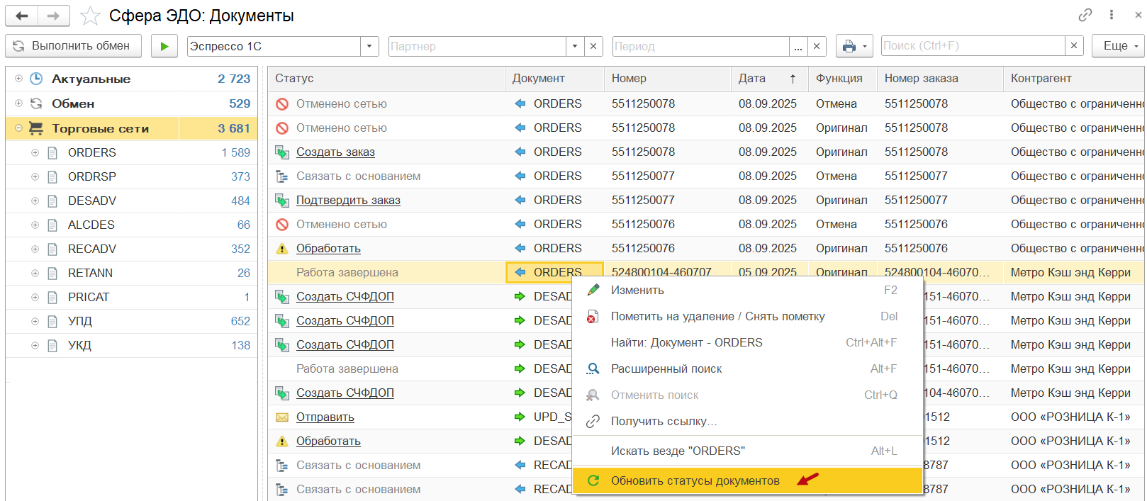Click the Партнер input field
Image resolution: width=1147 pixels, height=501 pixels.
(476, 46)
